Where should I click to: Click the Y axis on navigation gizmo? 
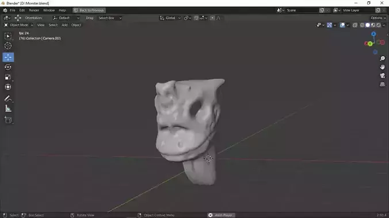pos(370,44)
